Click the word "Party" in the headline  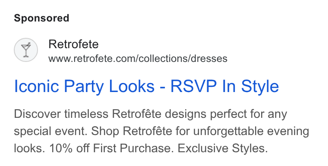84,86
